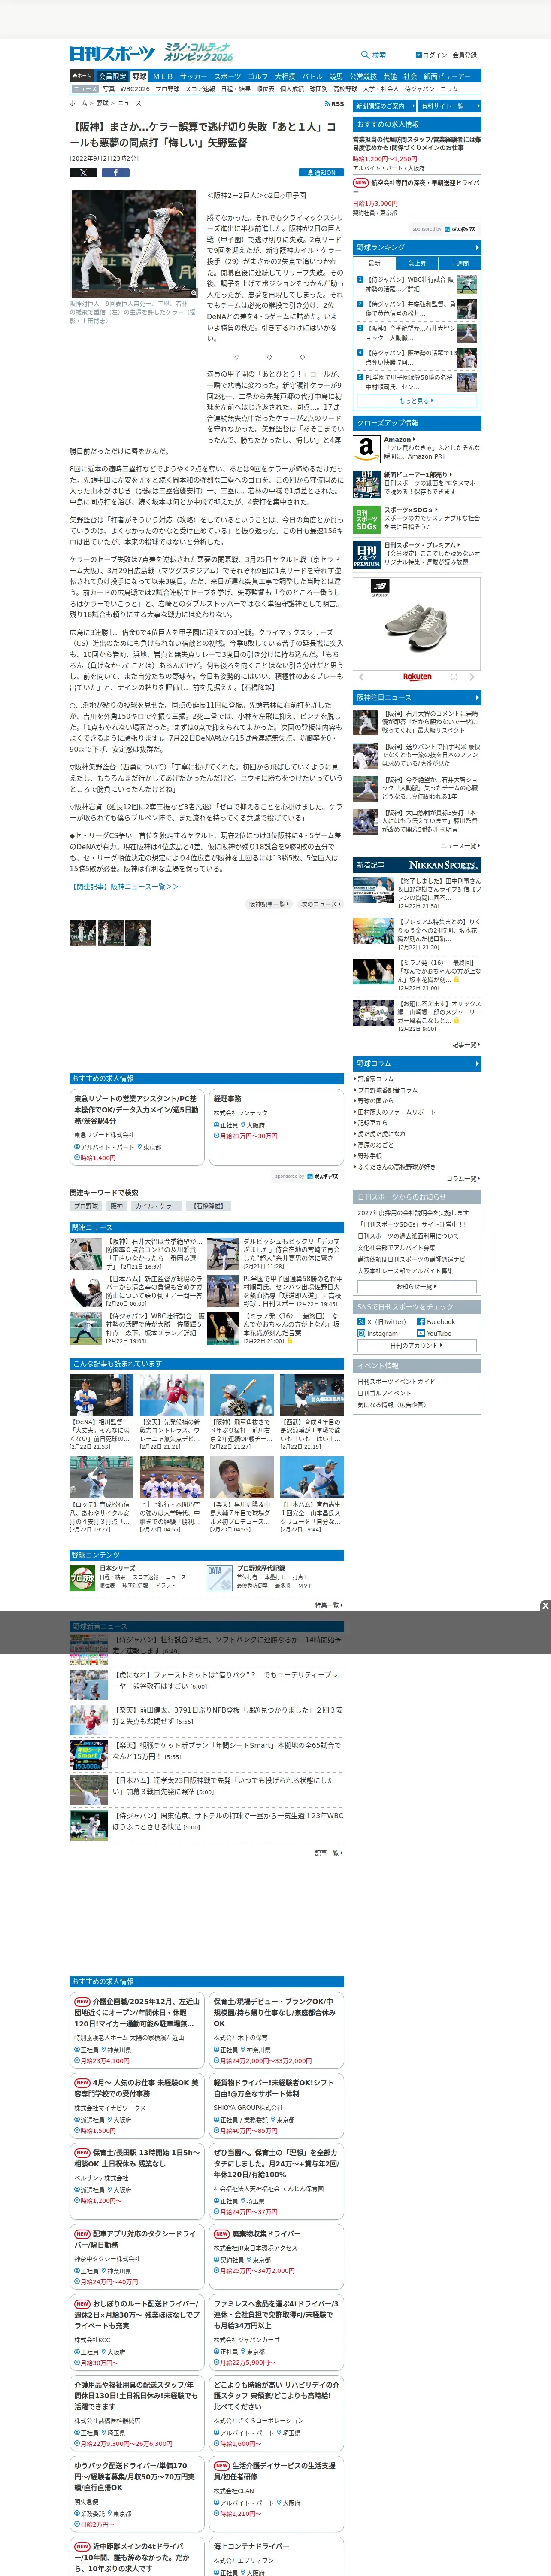
Task: Open the MLB navigation item
Action: click(162, 76)
